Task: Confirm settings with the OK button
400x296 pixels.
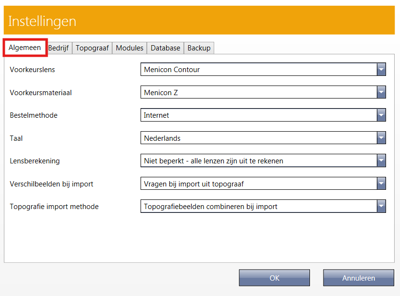Action: pos(274,278)
